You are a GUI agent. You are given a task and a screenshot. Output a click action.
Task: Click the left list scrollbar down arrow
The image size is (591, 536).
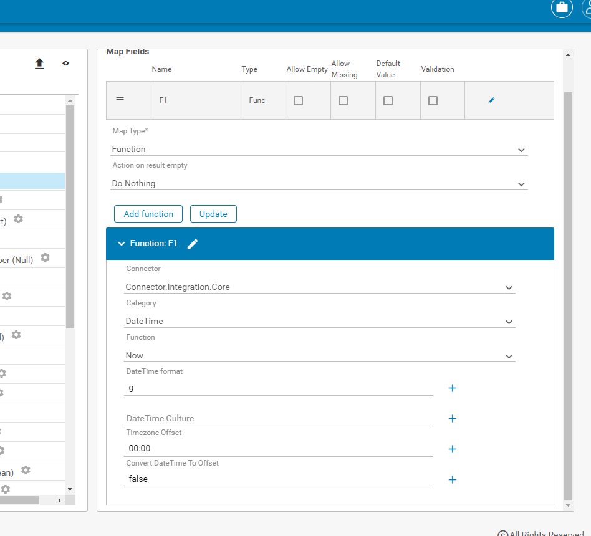70,489
